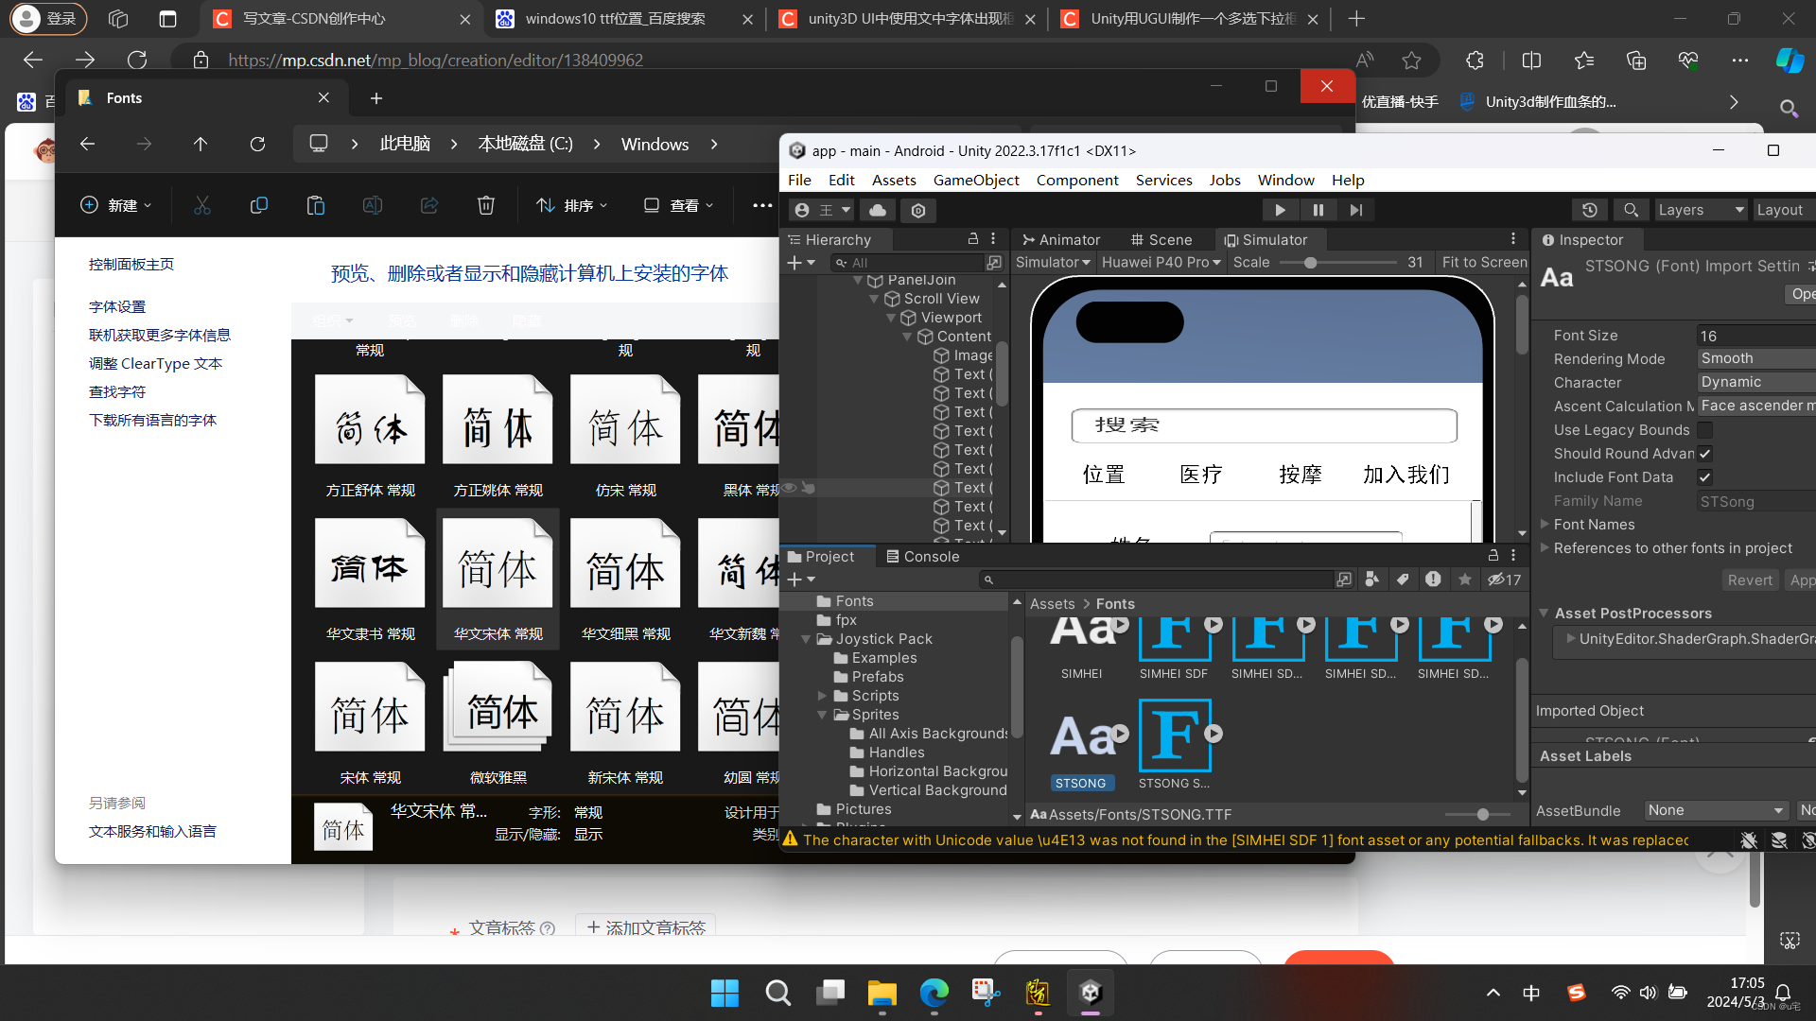Disable the Should Round Advance checkbox

[1705, 453]
